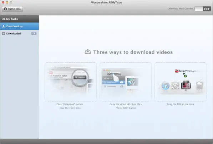Click the green plus icon in illustration

click(x=185, y=76)
